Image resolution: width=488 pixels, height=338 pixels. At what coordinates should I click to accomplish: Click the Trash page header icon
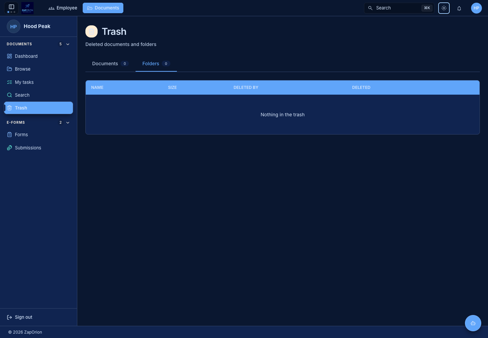point(91,31)
